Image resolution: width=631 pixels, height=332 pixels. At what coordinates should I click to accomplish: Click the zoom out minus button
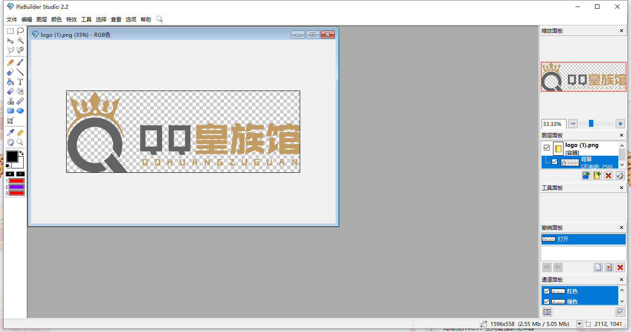[573, 124]
